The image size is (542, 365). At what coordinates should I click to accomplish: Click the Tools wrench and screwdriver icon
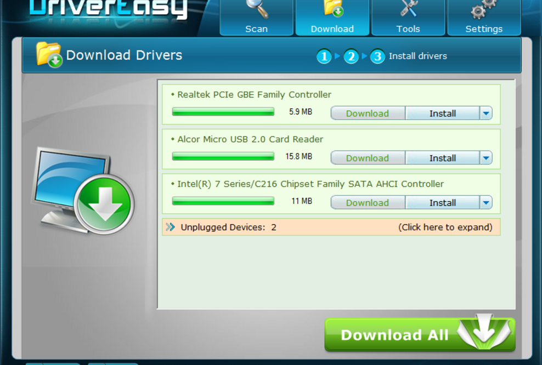click(408, 10)
